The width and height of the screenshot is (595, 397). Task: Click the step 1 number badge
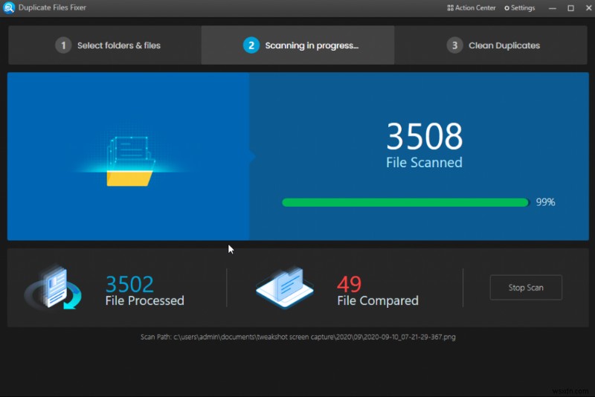63,45
